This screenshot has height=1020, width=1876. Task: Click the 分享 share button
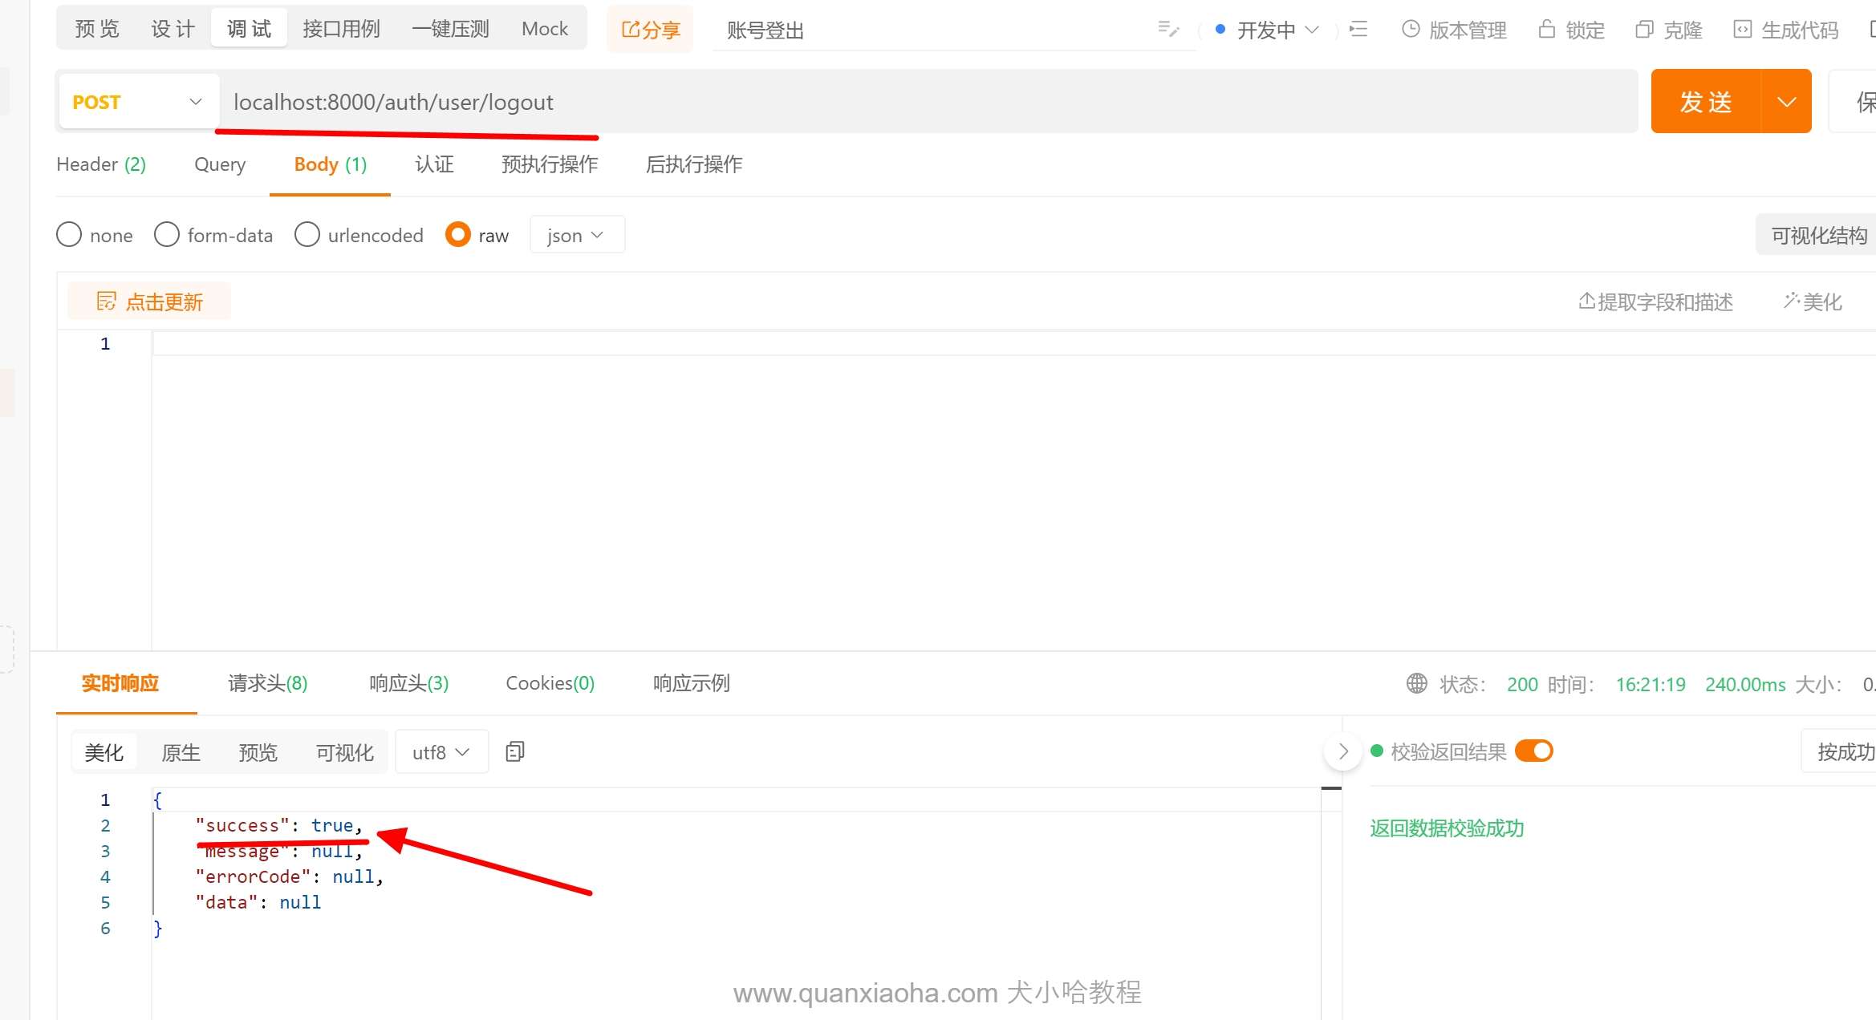click(650, 30)
